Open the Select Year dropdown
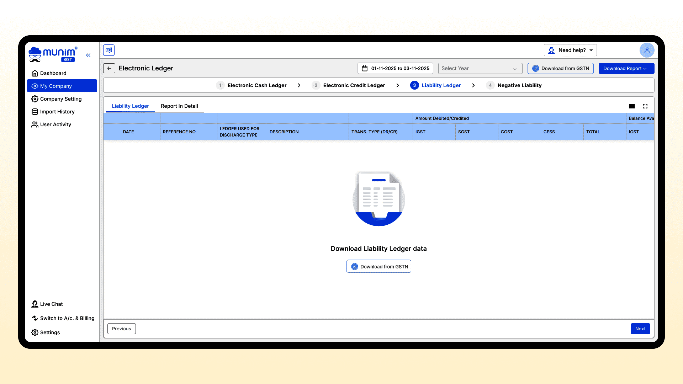 (x=480, y=68)
